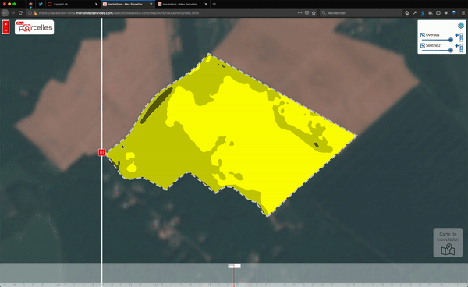468x287 pixels.
Task: Go to the browser home page icon
Action: point(407,12)
